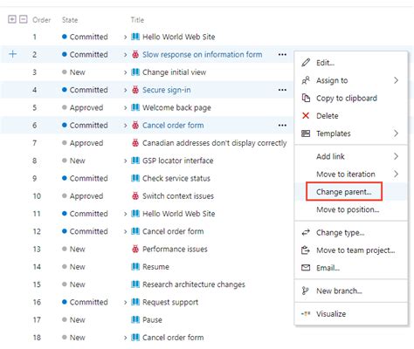This screenshot has height=349, width=414.
Task: Expand Slow response on information form row
Action: pyautogui.click(x=125, y=55)
